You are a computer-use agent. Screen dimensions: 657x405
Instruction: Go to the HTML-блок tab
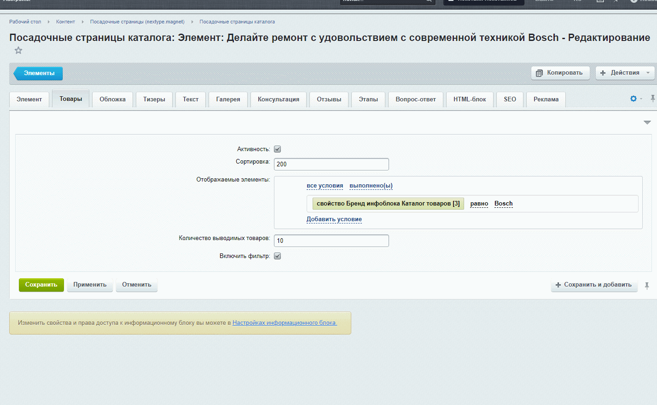tap(470, 100)
